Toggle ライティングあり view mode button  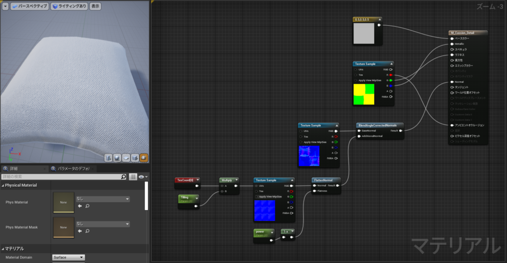coord(69,6)
